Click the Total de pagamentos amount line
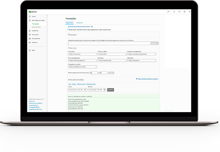 pos(79,101)
